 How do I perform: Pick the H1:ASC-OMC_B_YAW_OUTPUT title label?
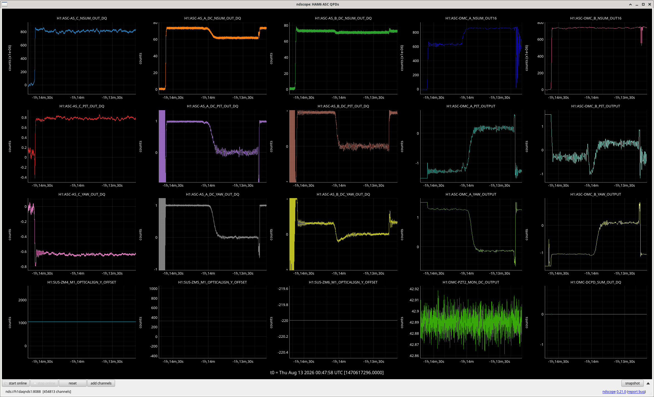pos(596,194)
